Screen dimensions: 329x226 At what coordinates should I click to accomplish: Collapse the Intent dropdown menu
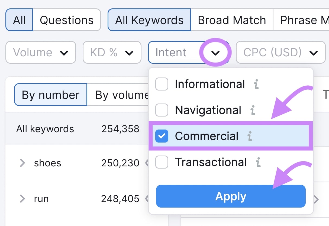pos(215,52)
